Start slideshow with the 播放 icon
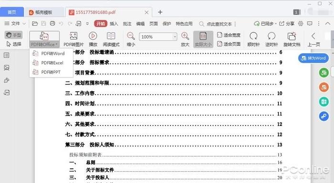The width and height of the screenshot is (334, 183). (93, 36)
